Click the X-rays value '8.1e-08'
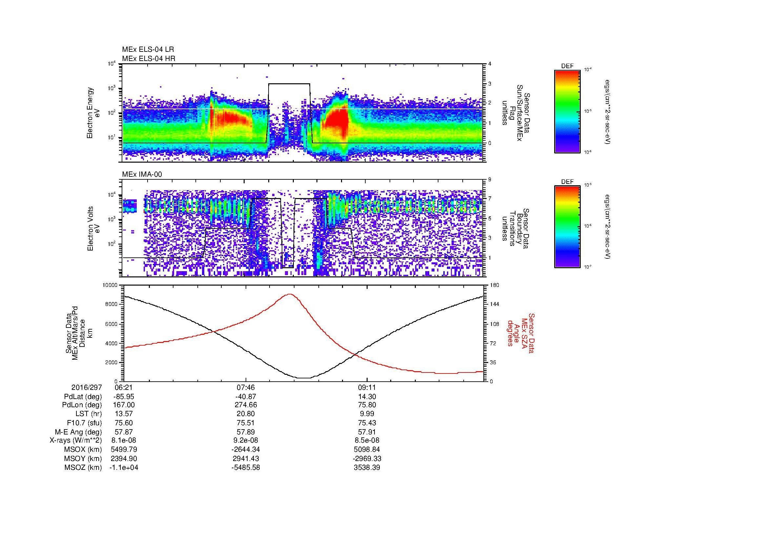The width and height of the screenshot is (767, 542). tap(124, 441)
